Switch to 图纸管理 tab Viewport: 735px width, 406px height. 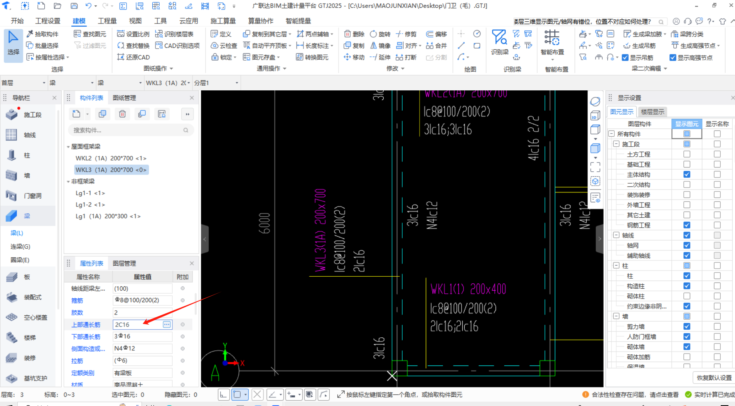point(124,98)
